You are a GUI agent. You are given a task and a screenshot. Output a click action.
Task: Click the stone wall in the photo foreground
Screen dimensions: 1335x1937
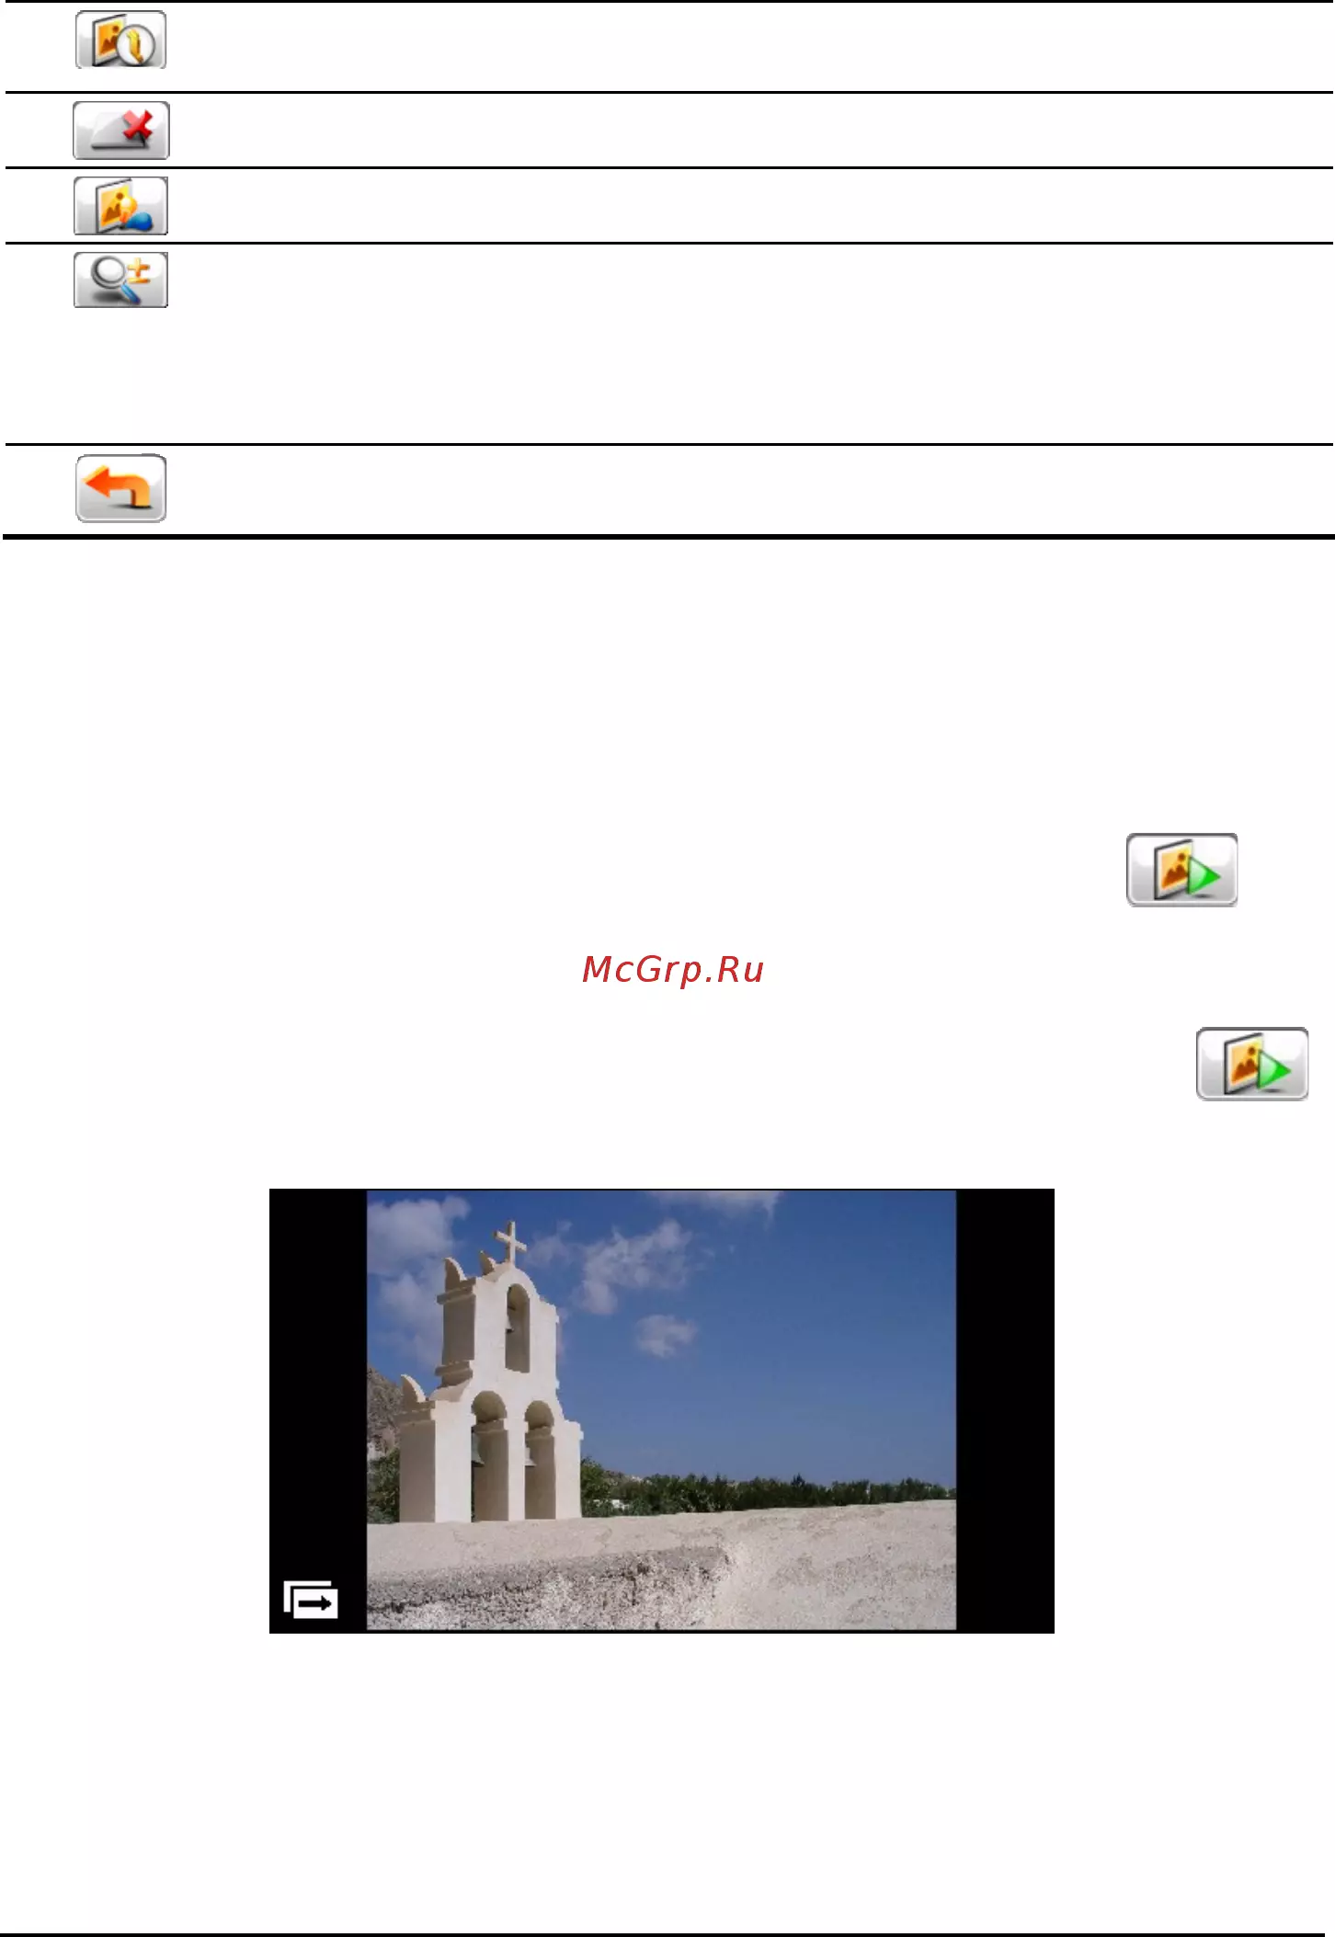661,1572
